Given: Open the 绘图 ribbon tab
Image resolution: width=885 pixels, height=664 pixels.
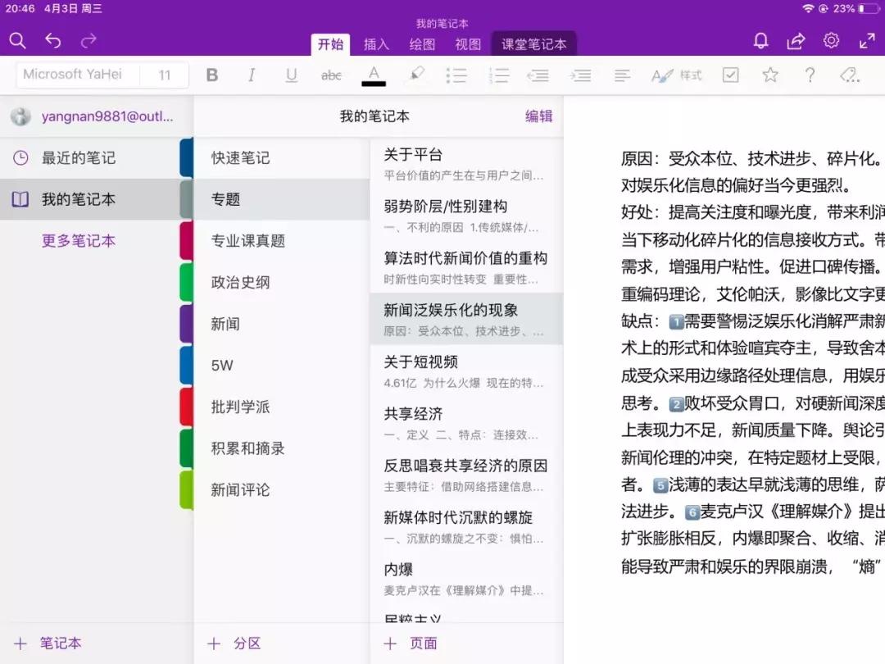Looking at the screenshot, I should (x=421, y=45).
